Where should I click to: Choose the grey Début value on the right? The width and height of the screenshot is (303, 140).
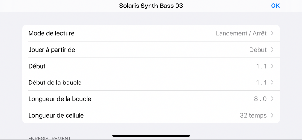(x=258, y=50)
